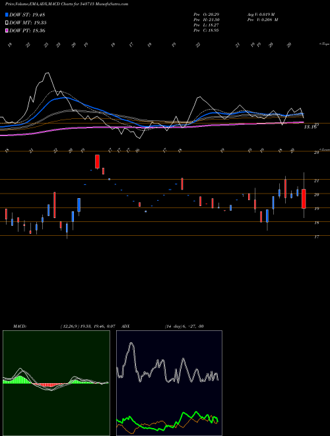Screen dimensions: 330x436
Task: Click the 'Pre C: 18.95' value
Action: (206, 30)
